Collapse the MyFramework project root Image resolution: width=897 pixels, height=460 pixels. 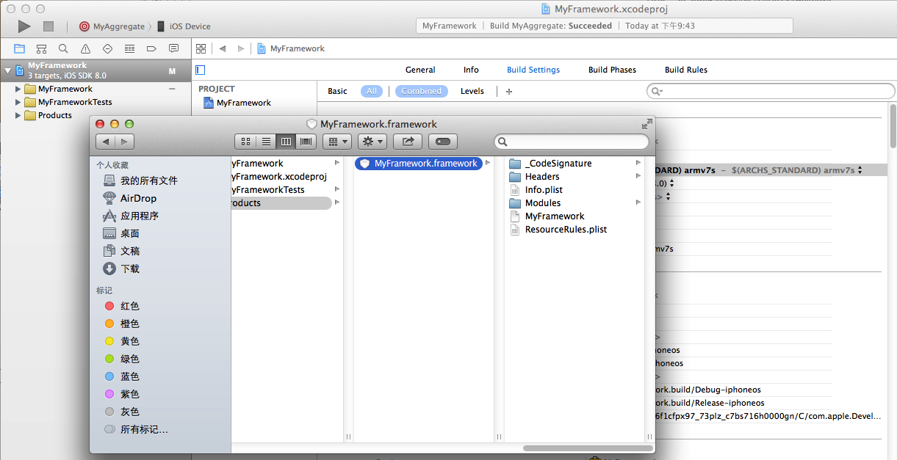[x=7, y=70]
